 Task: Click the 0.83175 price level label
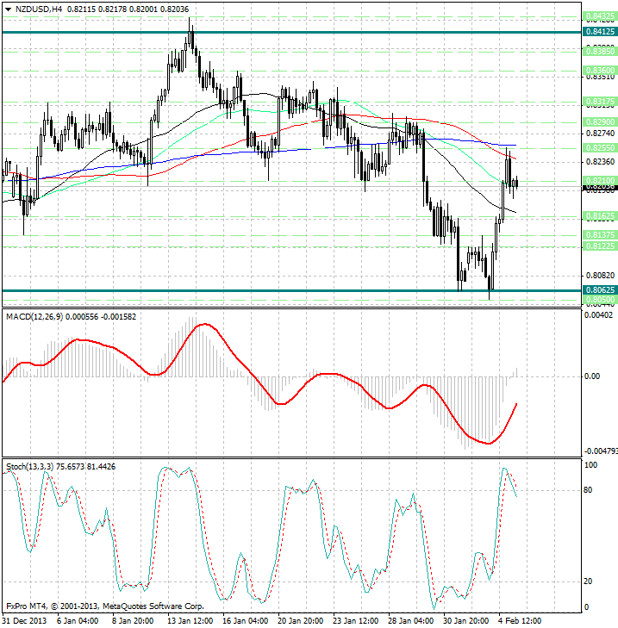600,102
